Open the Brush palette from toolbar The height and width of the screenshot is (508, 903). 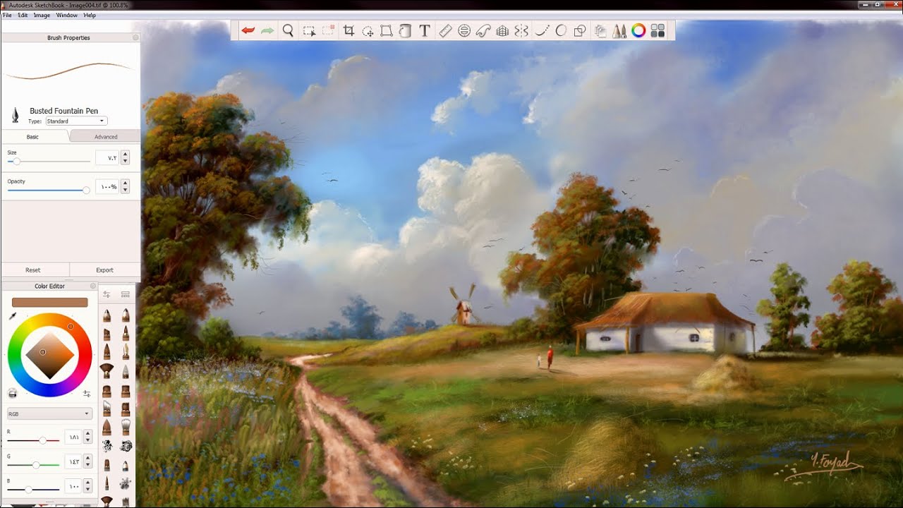click(619, 30)
